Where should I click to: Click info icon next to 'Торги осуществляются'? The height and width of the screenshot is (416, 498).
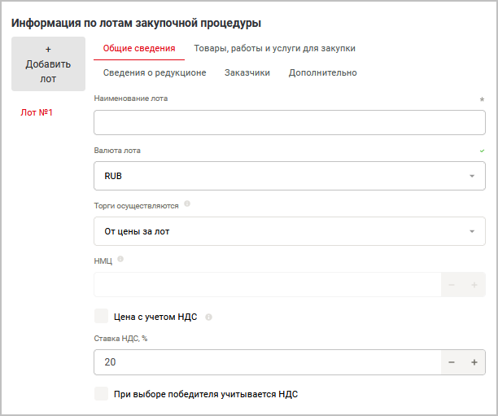click(187, 204)
